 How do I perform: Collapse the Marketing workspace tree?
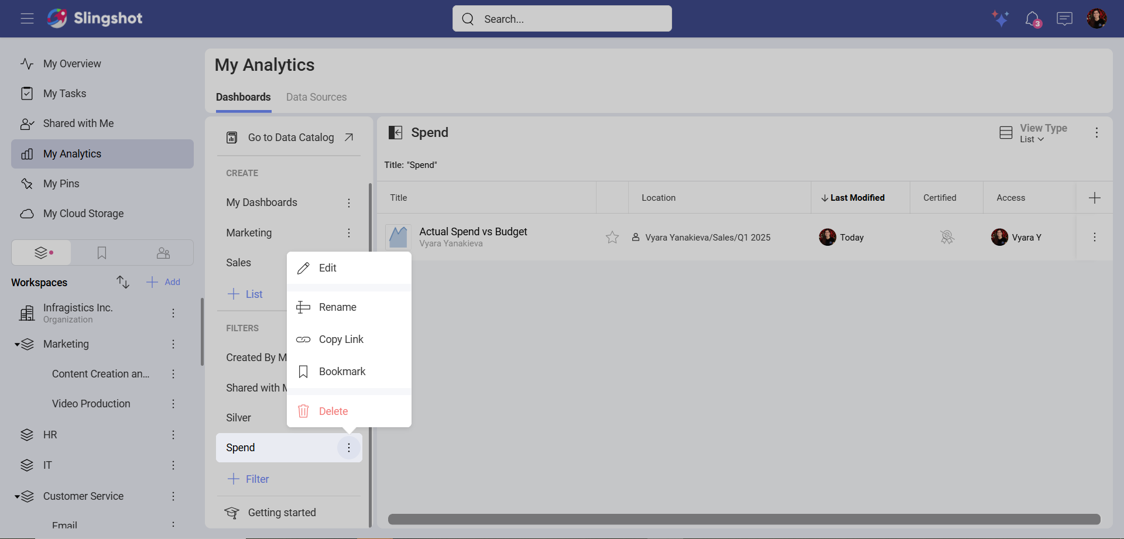pyautogui.click(x=18, y=344)
